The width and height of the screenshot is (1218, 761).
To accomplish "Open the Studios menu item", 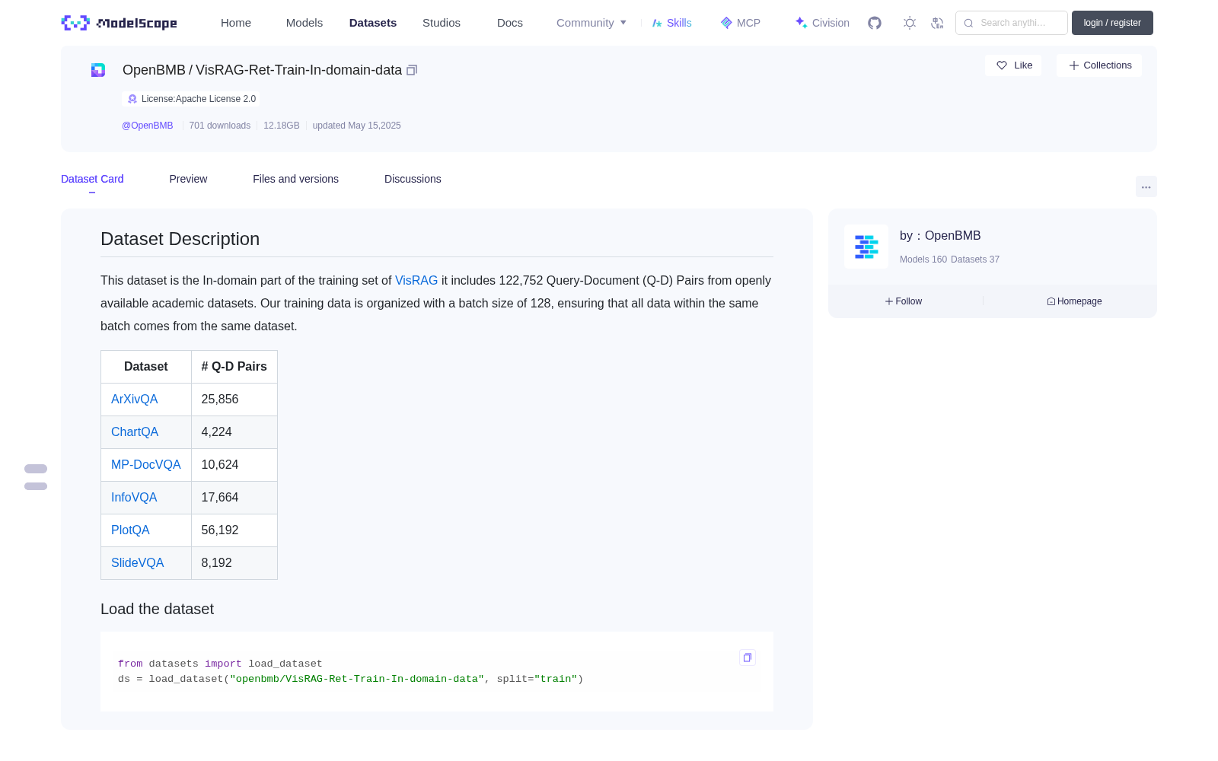I will [x=442, y=23].
